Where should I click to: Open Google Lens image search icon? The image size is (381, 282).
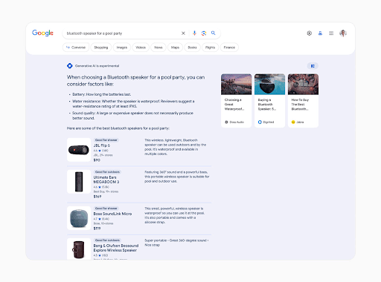(x=204, y=33)
